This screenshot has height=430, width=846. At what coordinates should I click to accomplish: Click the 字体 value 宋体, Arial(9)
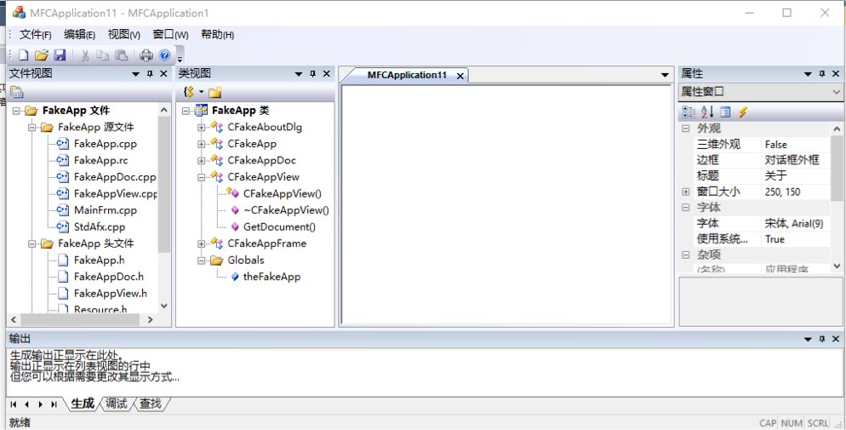[x=795, y=223]
